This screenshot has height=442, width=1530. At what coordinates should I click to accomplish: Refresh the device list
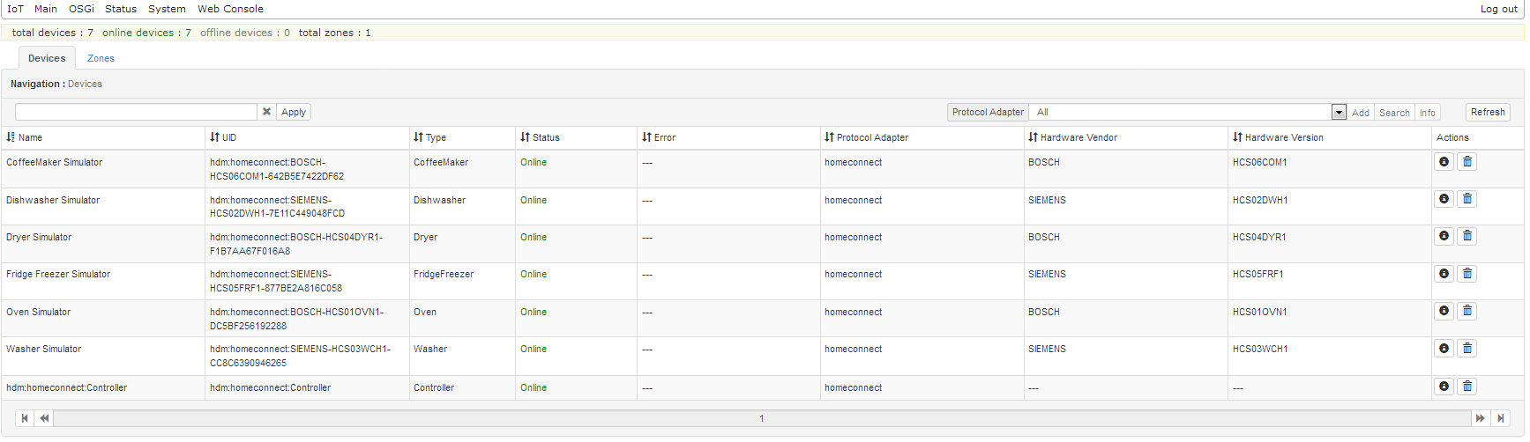[x=1488, y=112]
